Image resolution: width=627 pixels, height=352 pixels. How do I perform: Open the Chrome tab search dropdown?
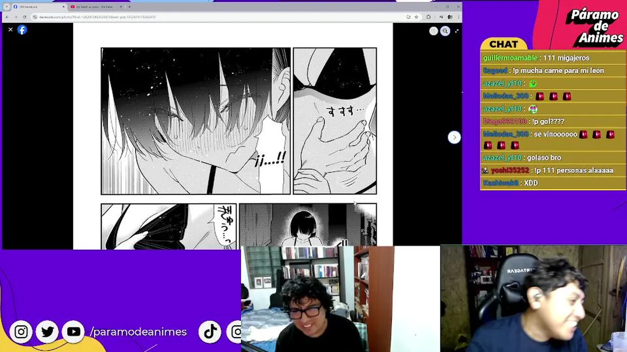[x=7, y=7]
